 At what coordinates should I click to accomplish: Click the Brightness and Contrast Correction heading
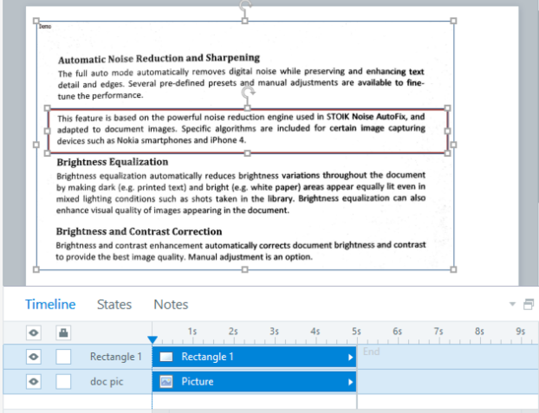pos(139,232)
